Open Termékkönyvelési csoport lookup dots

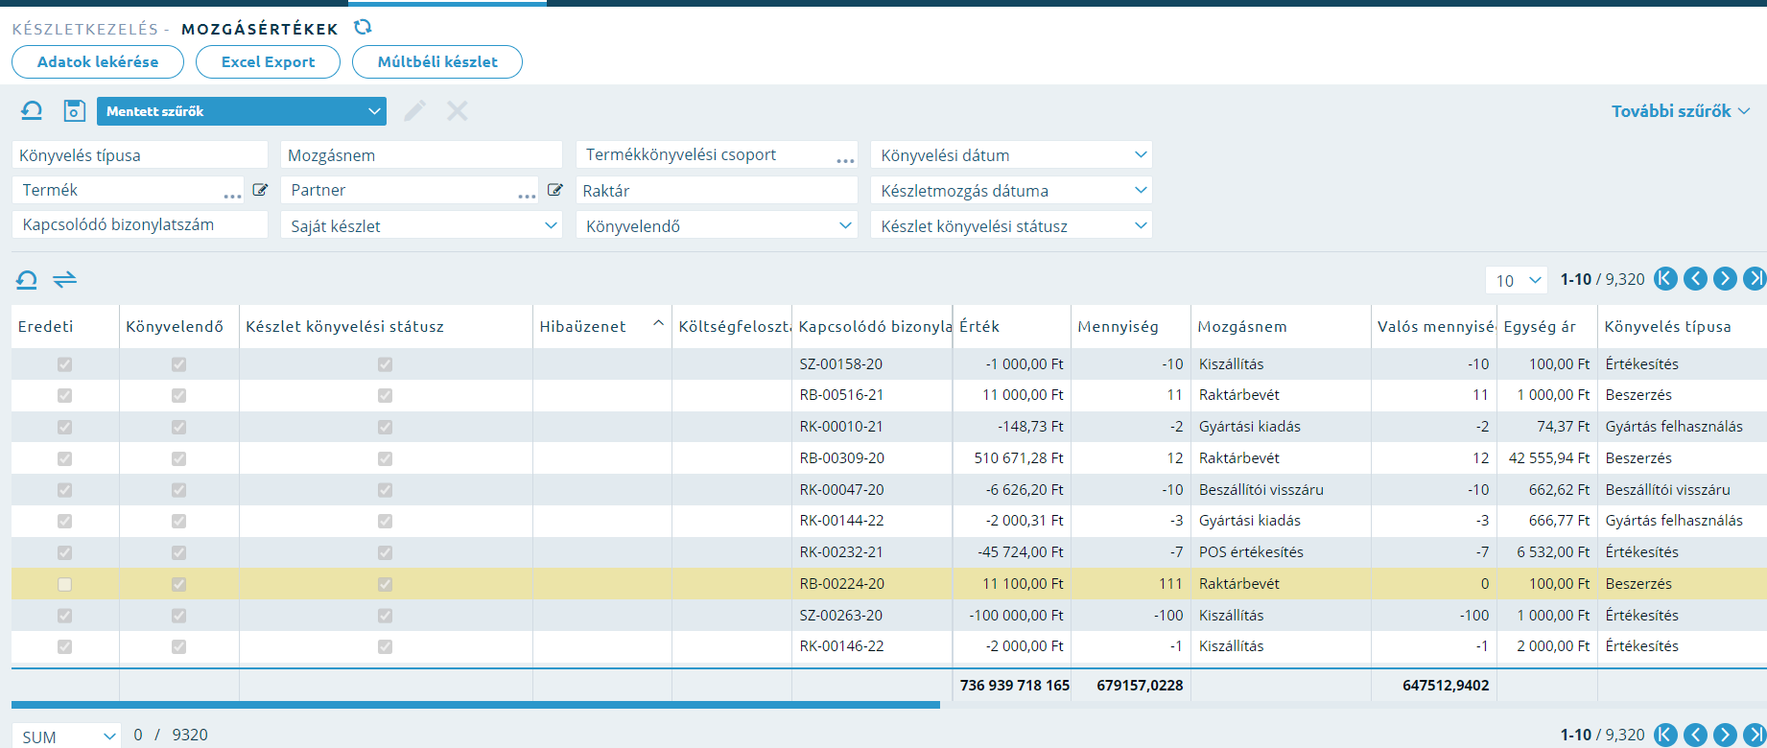pos(845,160)
